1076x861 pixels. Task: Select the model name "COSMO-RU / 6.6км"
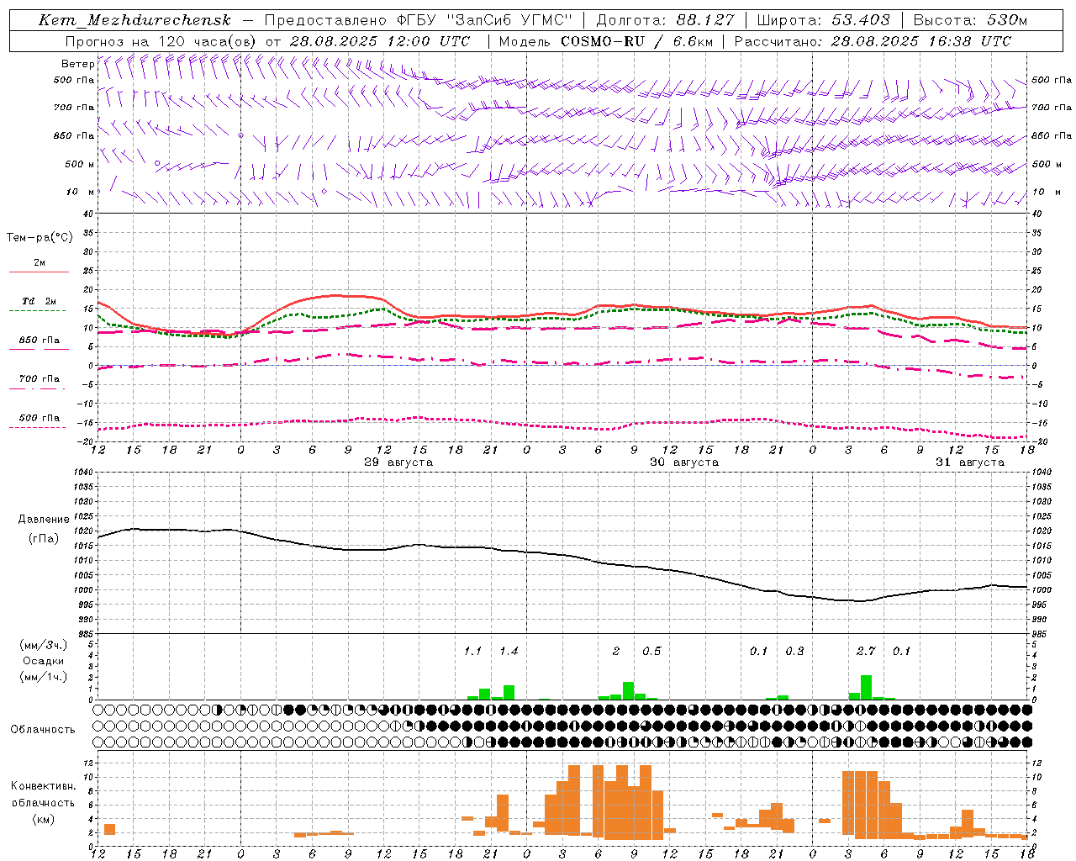coord(636,41)
